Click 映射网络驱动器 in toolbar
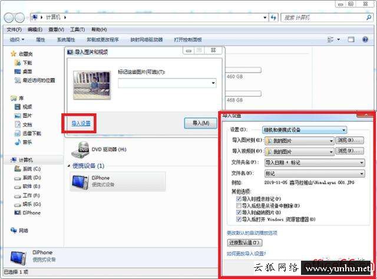Viewport: 377px width, 279px height. (x=147, y=40)
